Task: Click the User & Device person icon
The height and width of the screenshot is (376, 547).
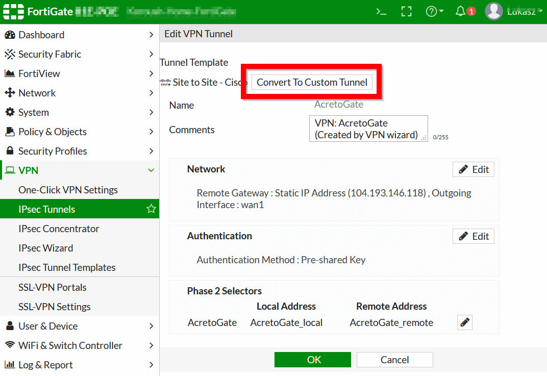Action: coord(10,326)
